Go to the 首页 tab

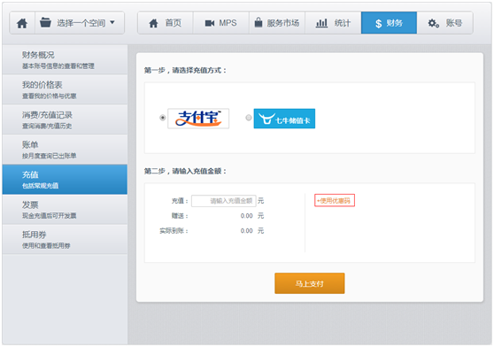(166, 23)
